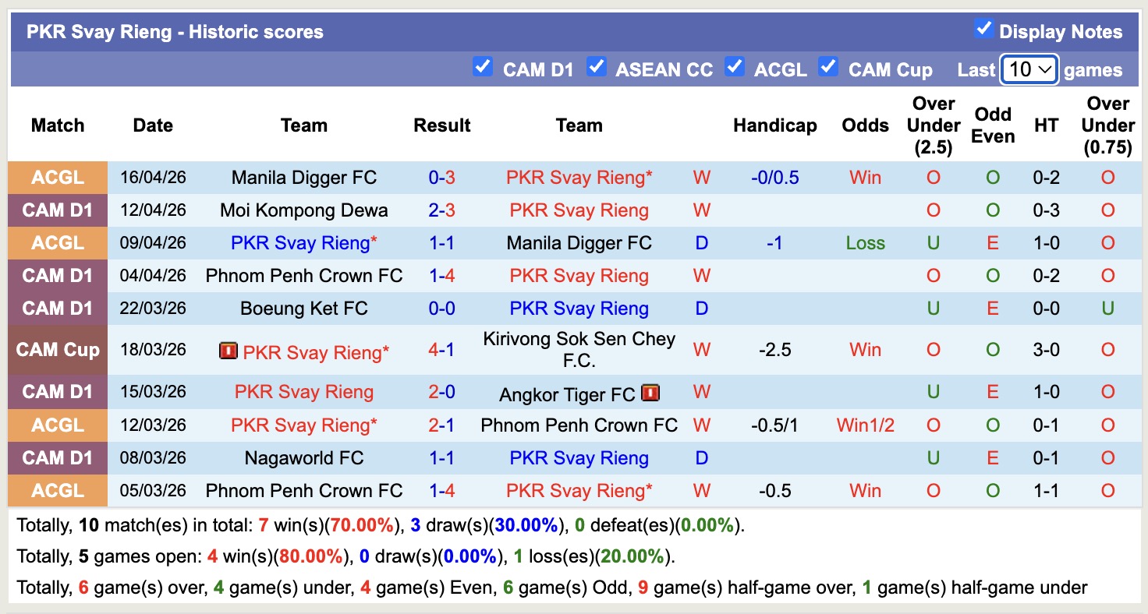Image resolution: width=1148 pixels, height=614 pixels.
Task: Select the CAM D1 badge beside Nagaworld FC row
Action: 57,457
